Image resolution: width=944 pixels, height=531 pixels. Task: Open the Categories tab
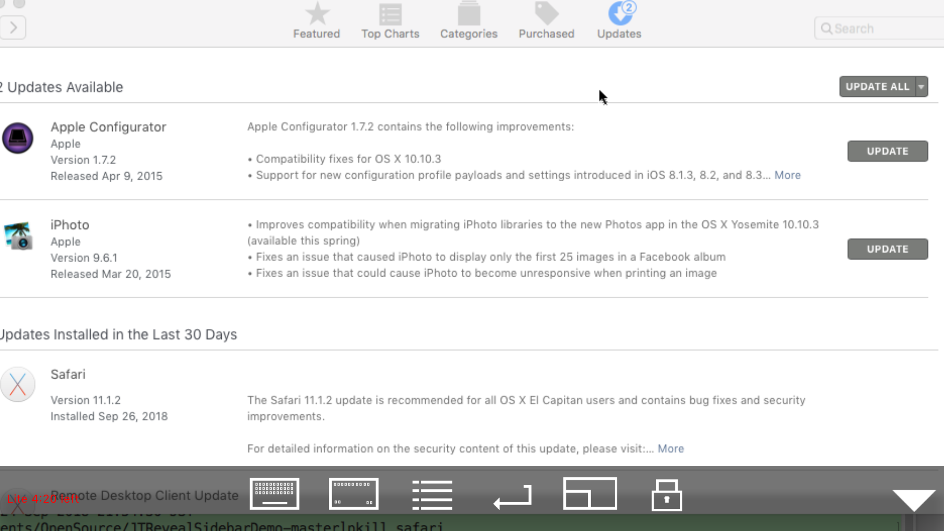coord(469,21)
